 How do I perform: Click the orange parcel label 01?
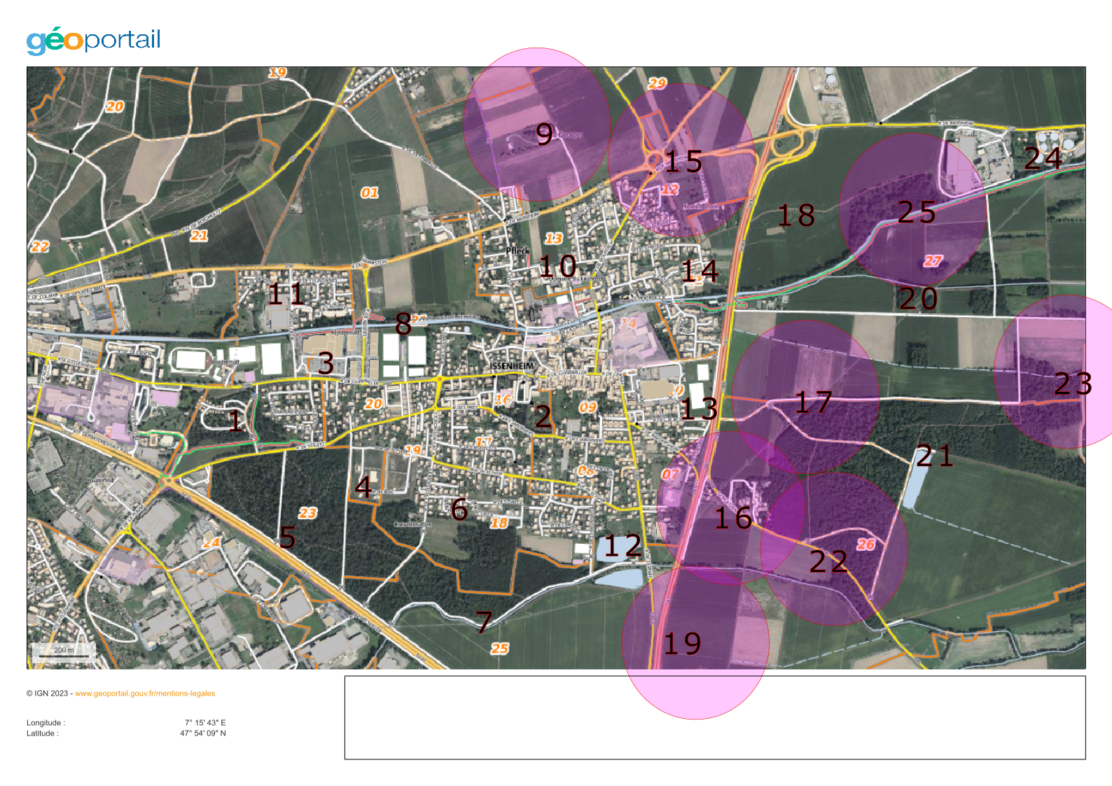tap(370, 192)
